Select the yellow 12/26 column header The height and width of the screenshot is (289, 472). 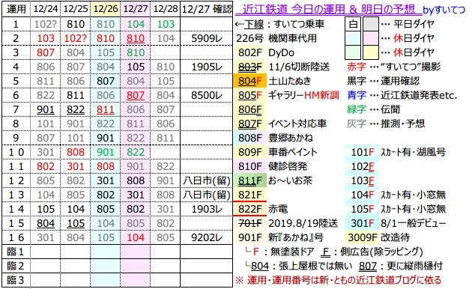(106, 9)
